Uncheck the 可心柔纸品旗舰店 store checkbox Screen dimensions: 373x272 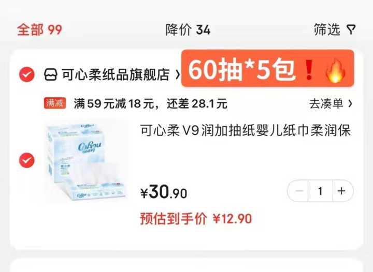[26, 74]
